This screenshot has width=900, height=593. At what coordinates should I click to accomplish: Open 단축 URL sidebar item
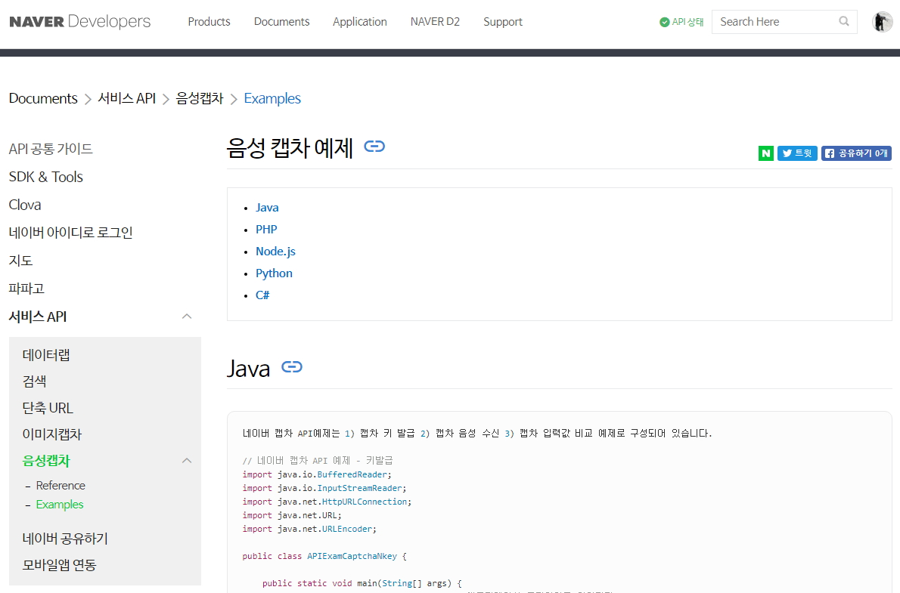[x=48, y=408]
